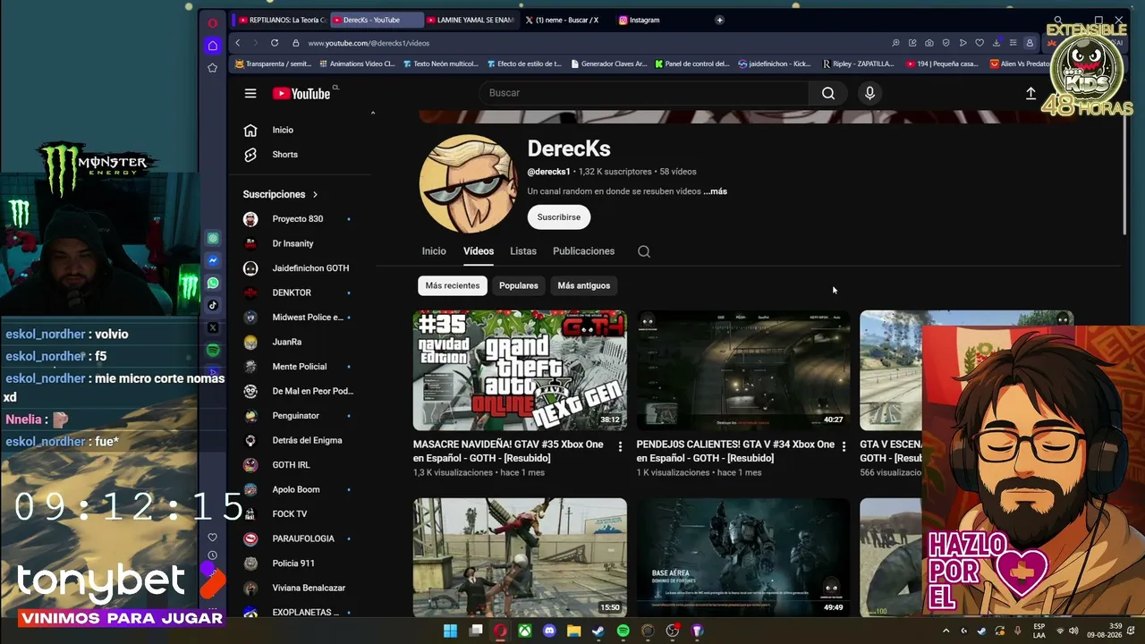This screenshot has height=644, width=1145.
Task: Click the Windows Start button
Action: 451,631
